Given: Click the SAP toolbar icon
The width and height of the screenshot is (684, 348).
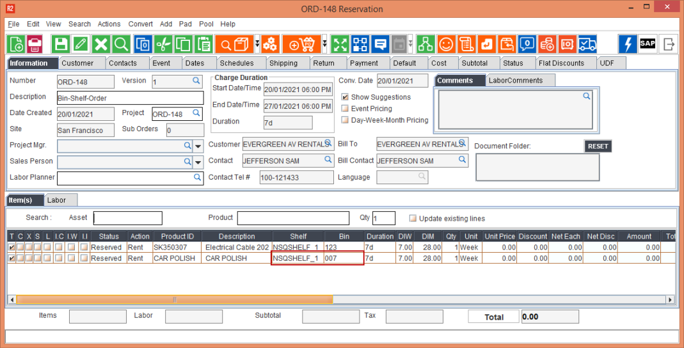Looking at the screenshot, I should click(x=648, y=44).
